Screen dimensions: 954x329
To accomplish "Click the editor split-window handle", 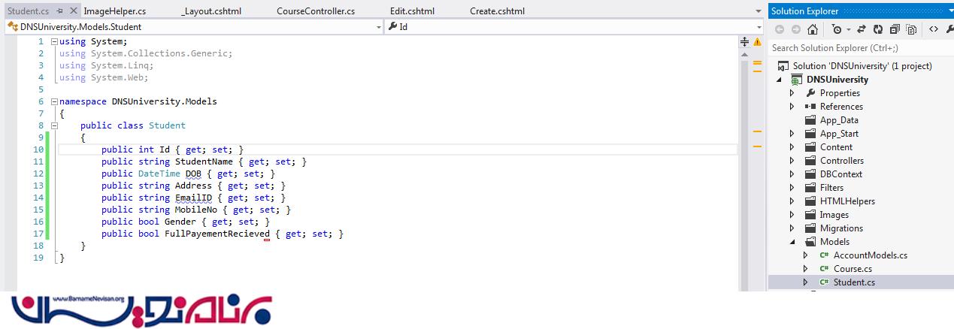I will click(x=745, y=43).
